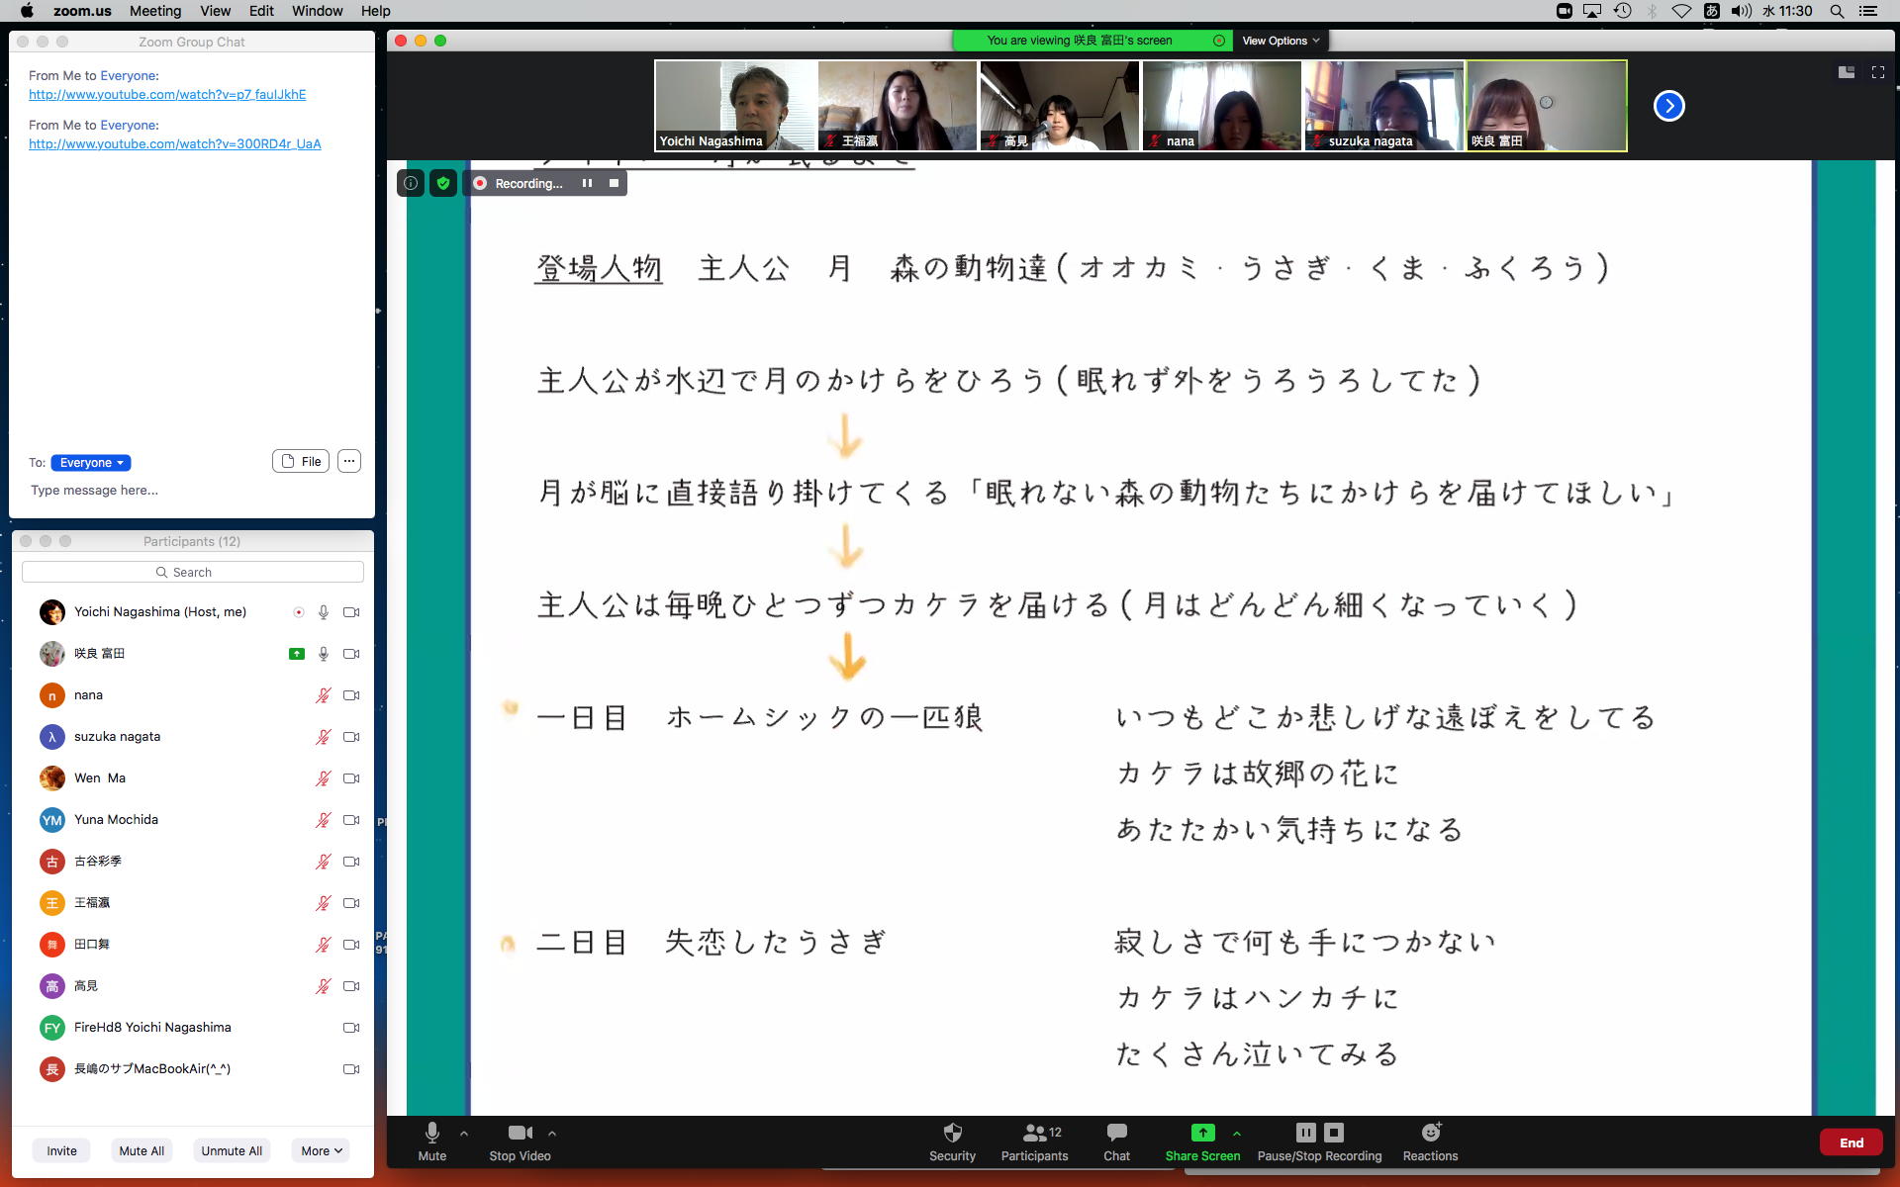Viewport: 1900px width, 1187px height.
Task: Click the Mute All button
Action: point(142,1150)
